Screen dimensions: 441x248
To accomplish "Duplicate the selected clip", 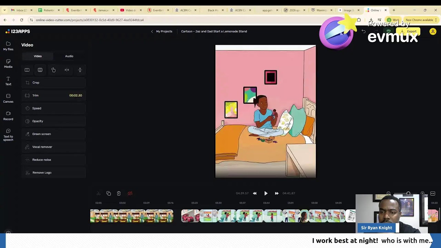I will 109,194.
